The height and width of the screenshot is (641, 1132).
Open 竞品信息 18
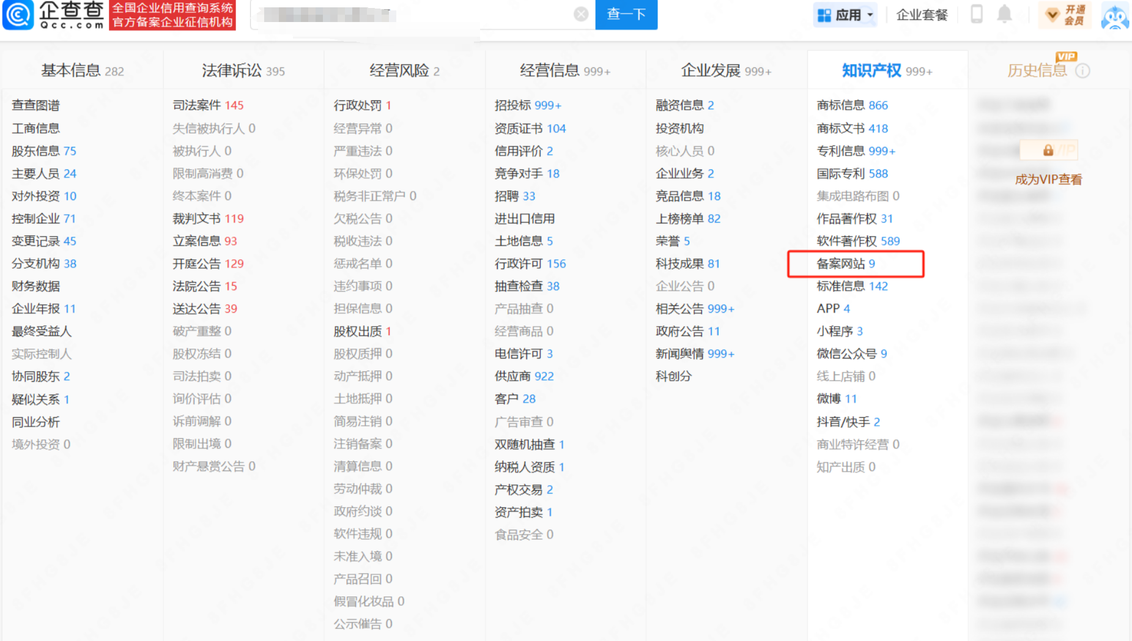pyautogui.click(x=688, y=196)
